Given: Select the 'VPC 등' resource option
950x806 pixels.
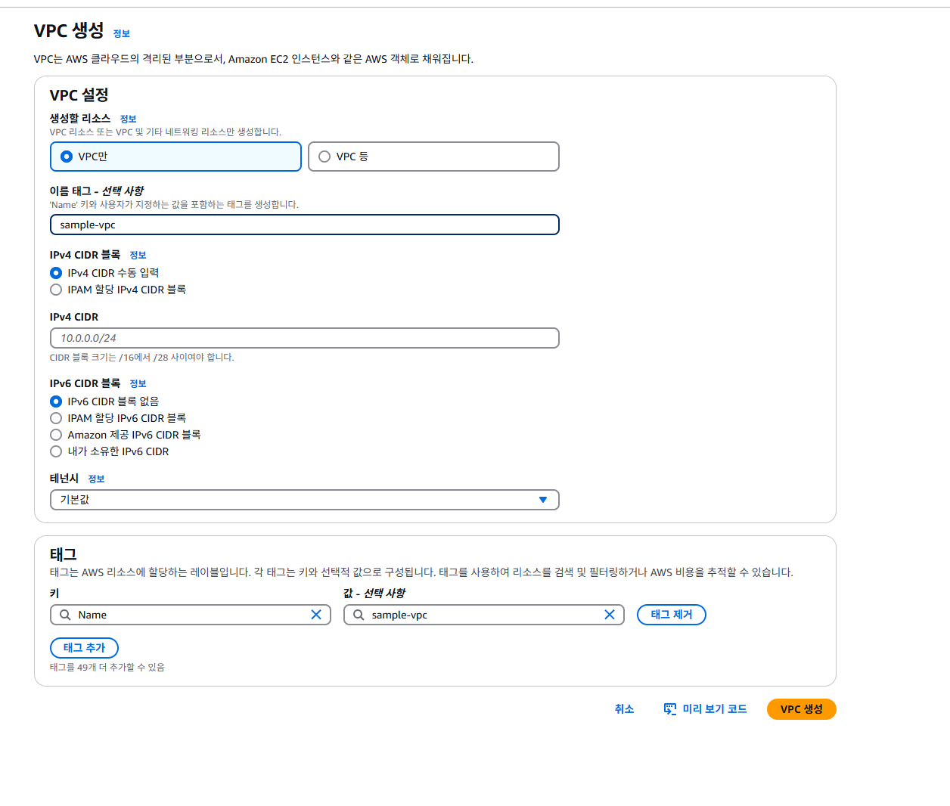Looking at the screenshot, I should [324, 157].
